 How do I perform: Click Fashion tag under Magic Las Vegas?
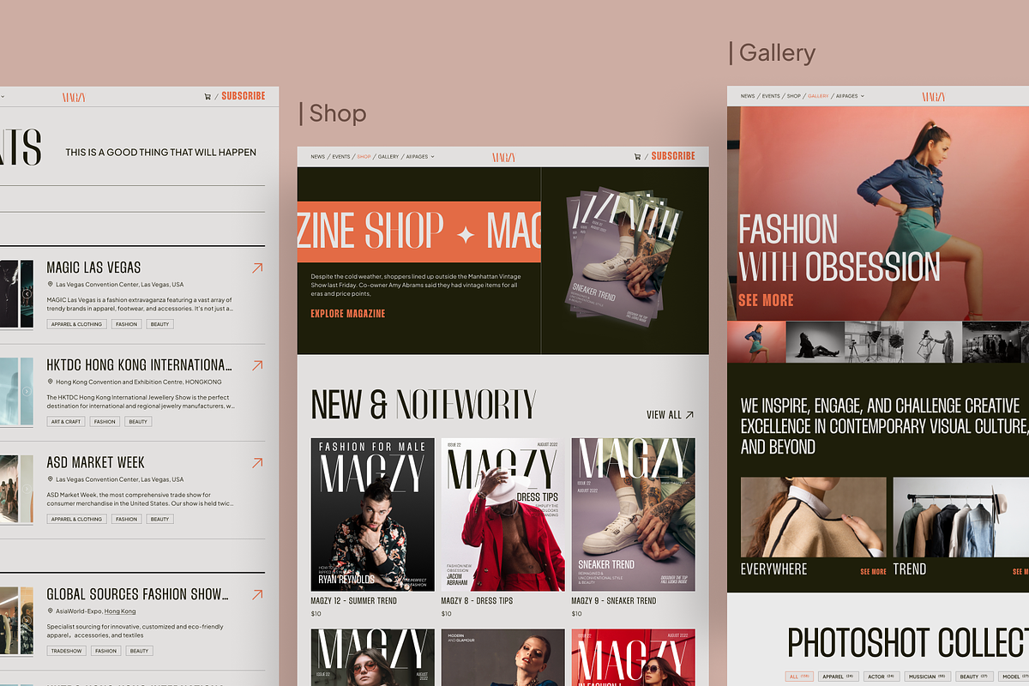click(127, 324)
